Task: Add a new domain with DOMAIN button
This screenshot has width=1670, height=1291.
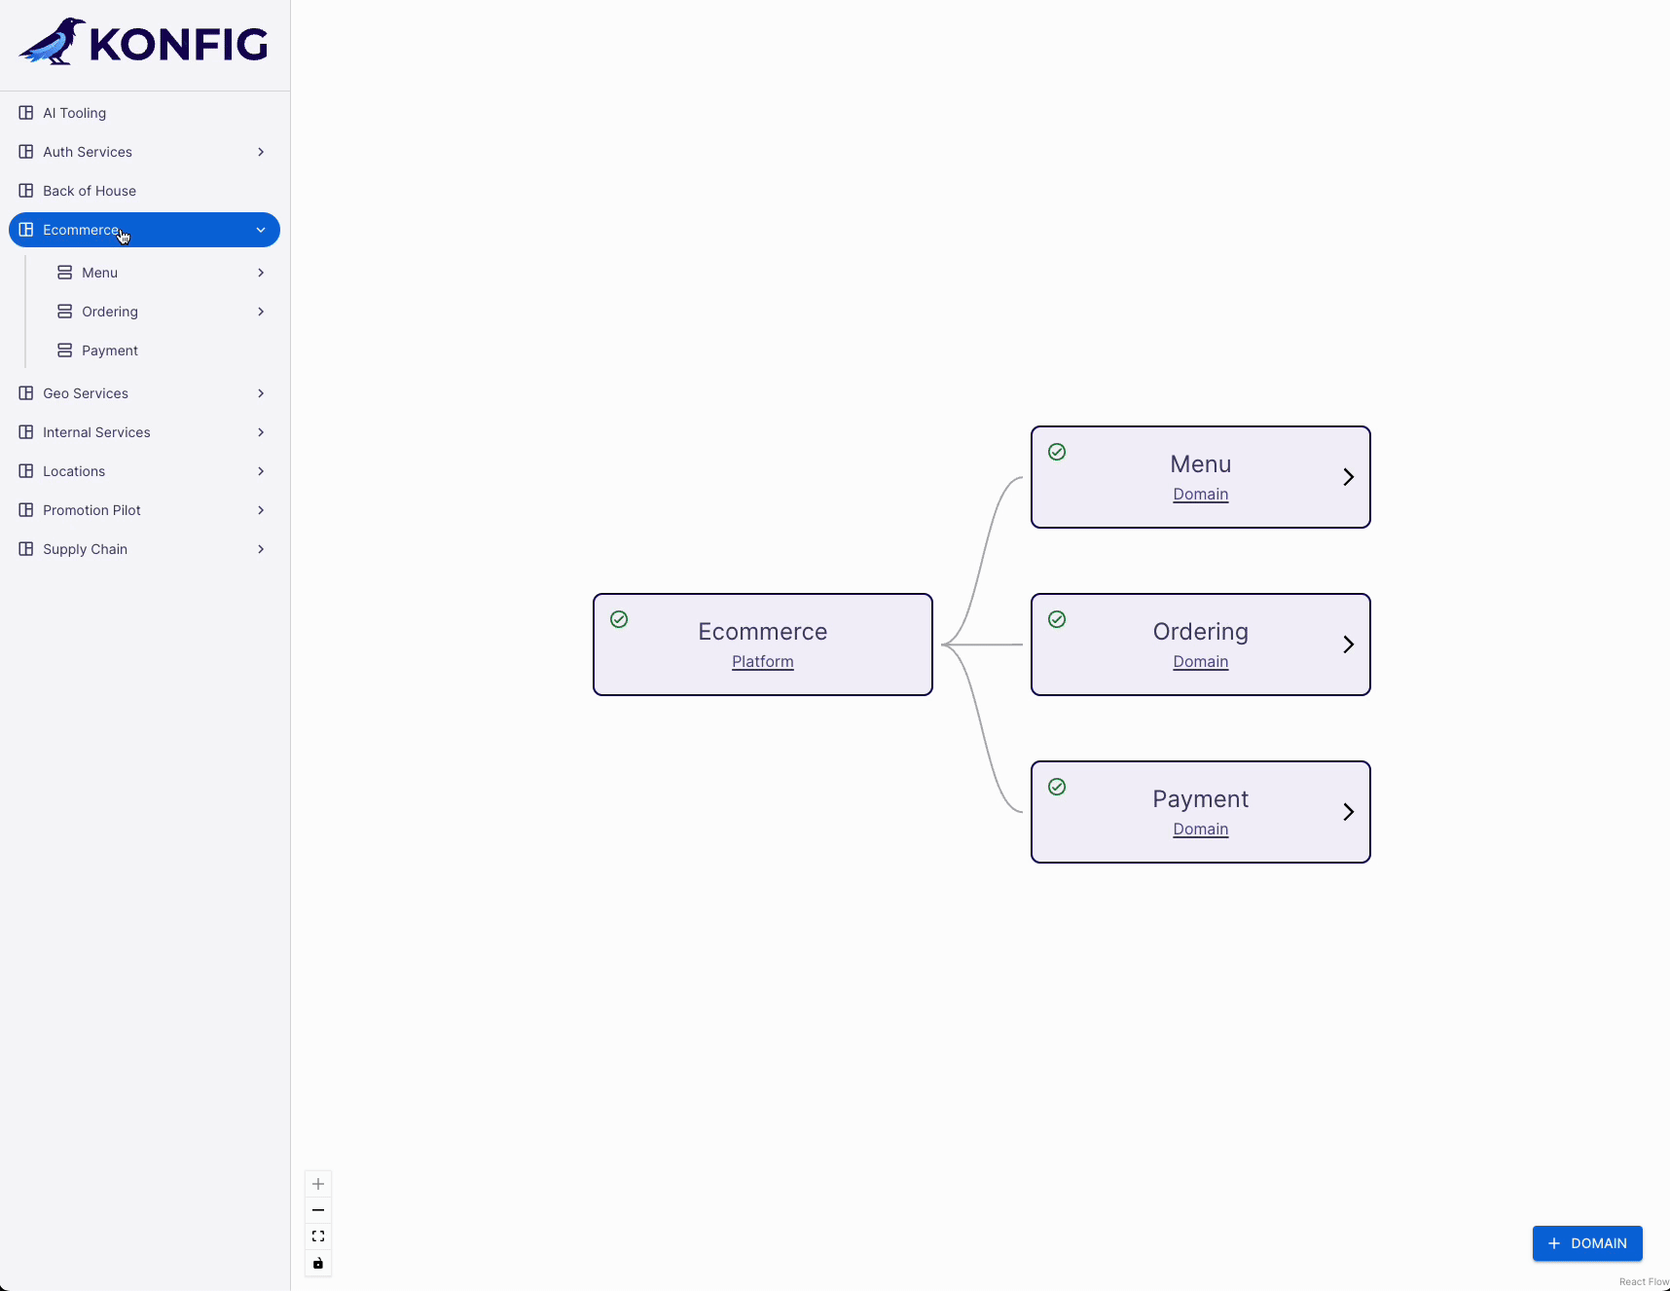Action: coord(1586,1243)
